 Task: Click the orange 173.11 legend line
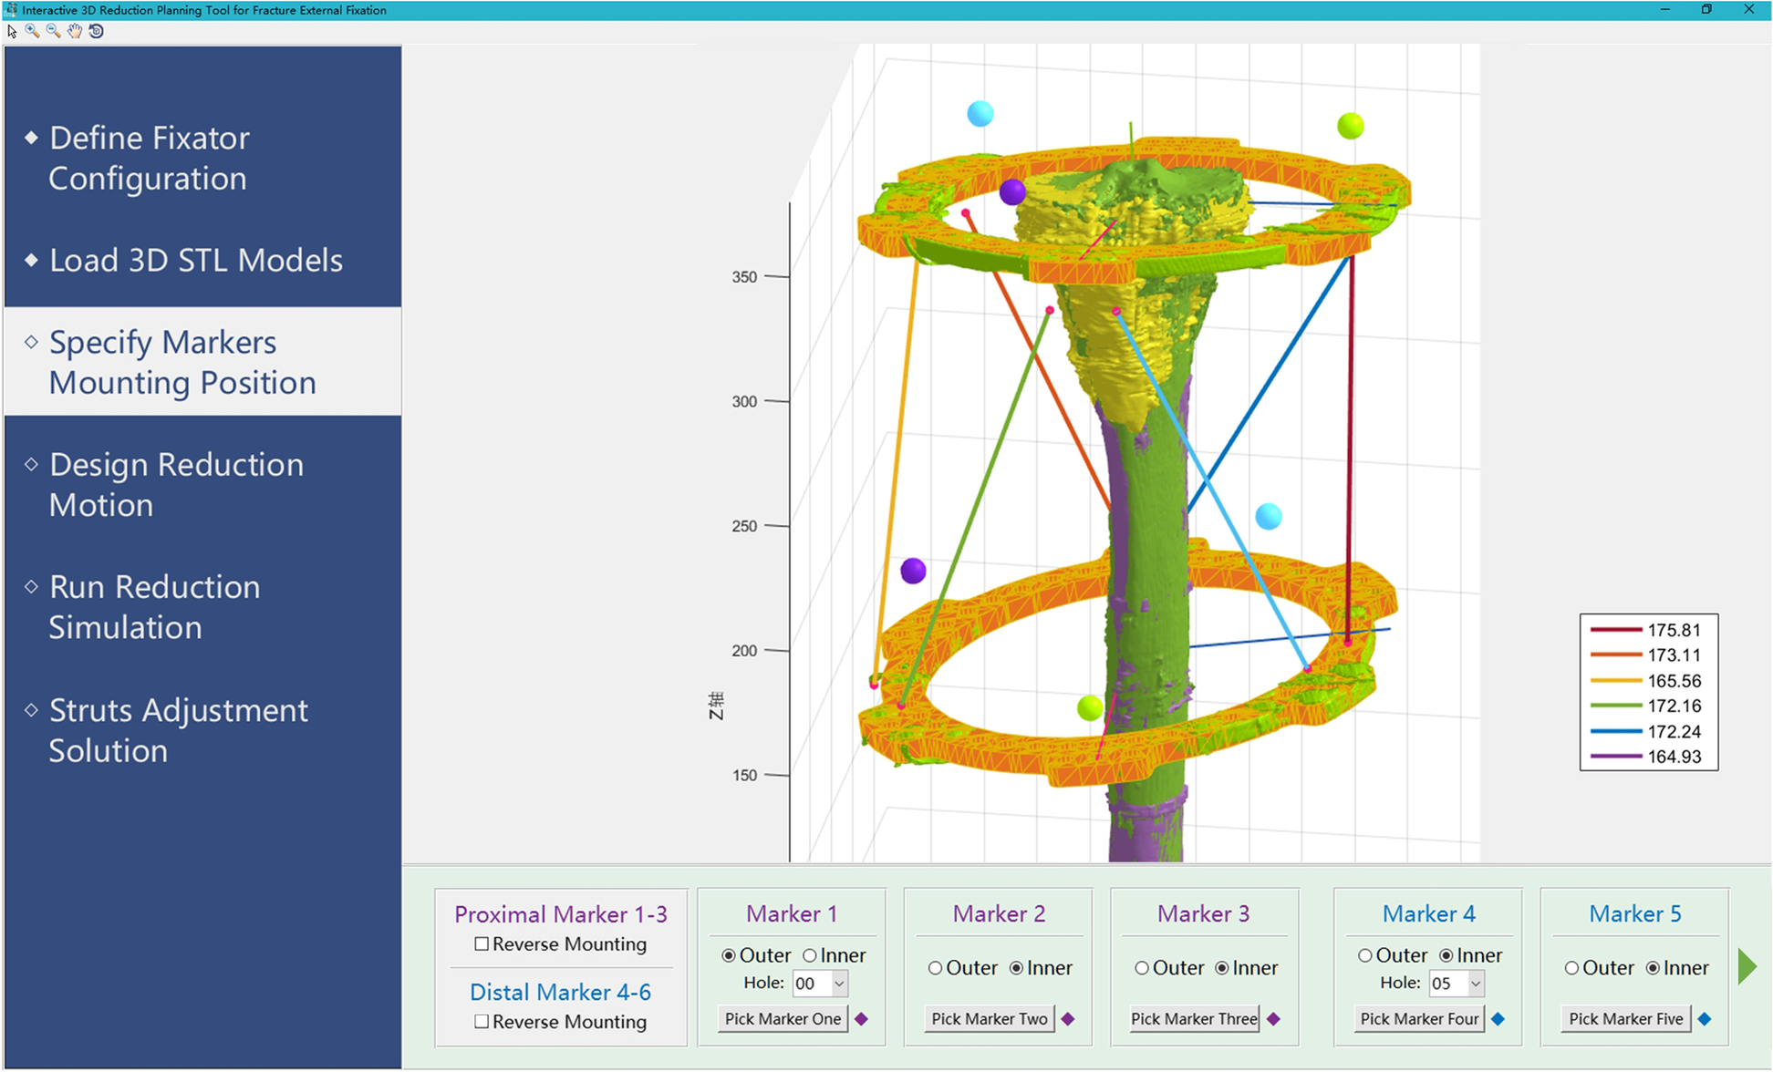[x=1615, y=655]
